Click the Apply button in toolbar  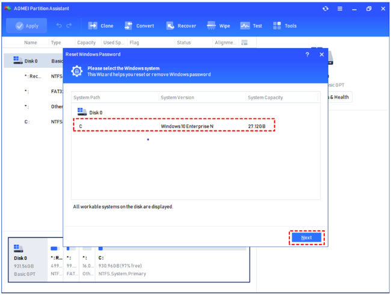tap(26, 26)
